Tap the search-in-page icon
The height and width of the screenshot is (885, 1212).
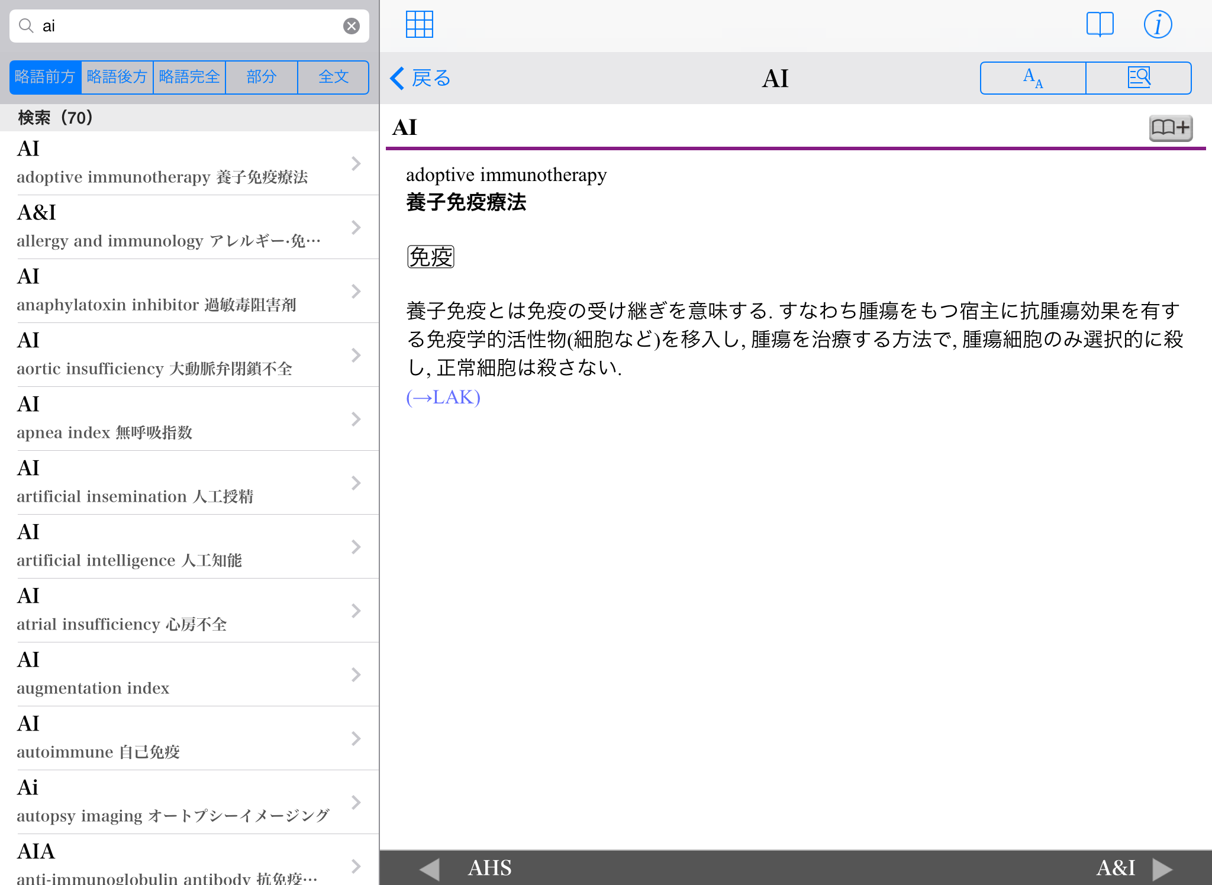[1138, 78]
